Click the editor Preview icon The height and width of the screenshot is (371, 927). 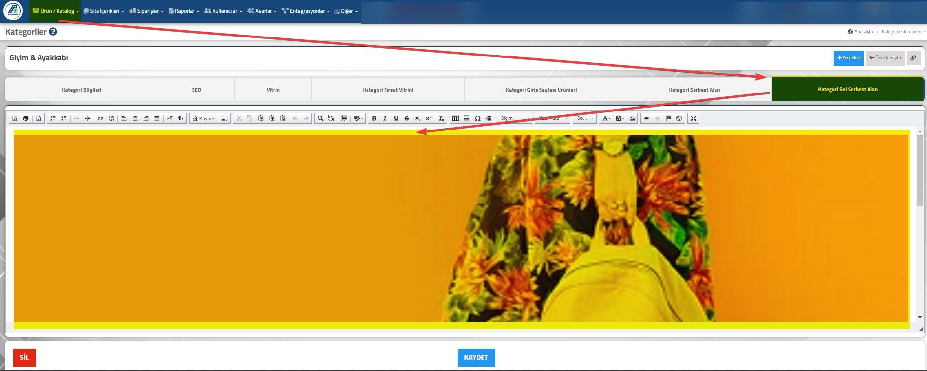coord(15,118)
